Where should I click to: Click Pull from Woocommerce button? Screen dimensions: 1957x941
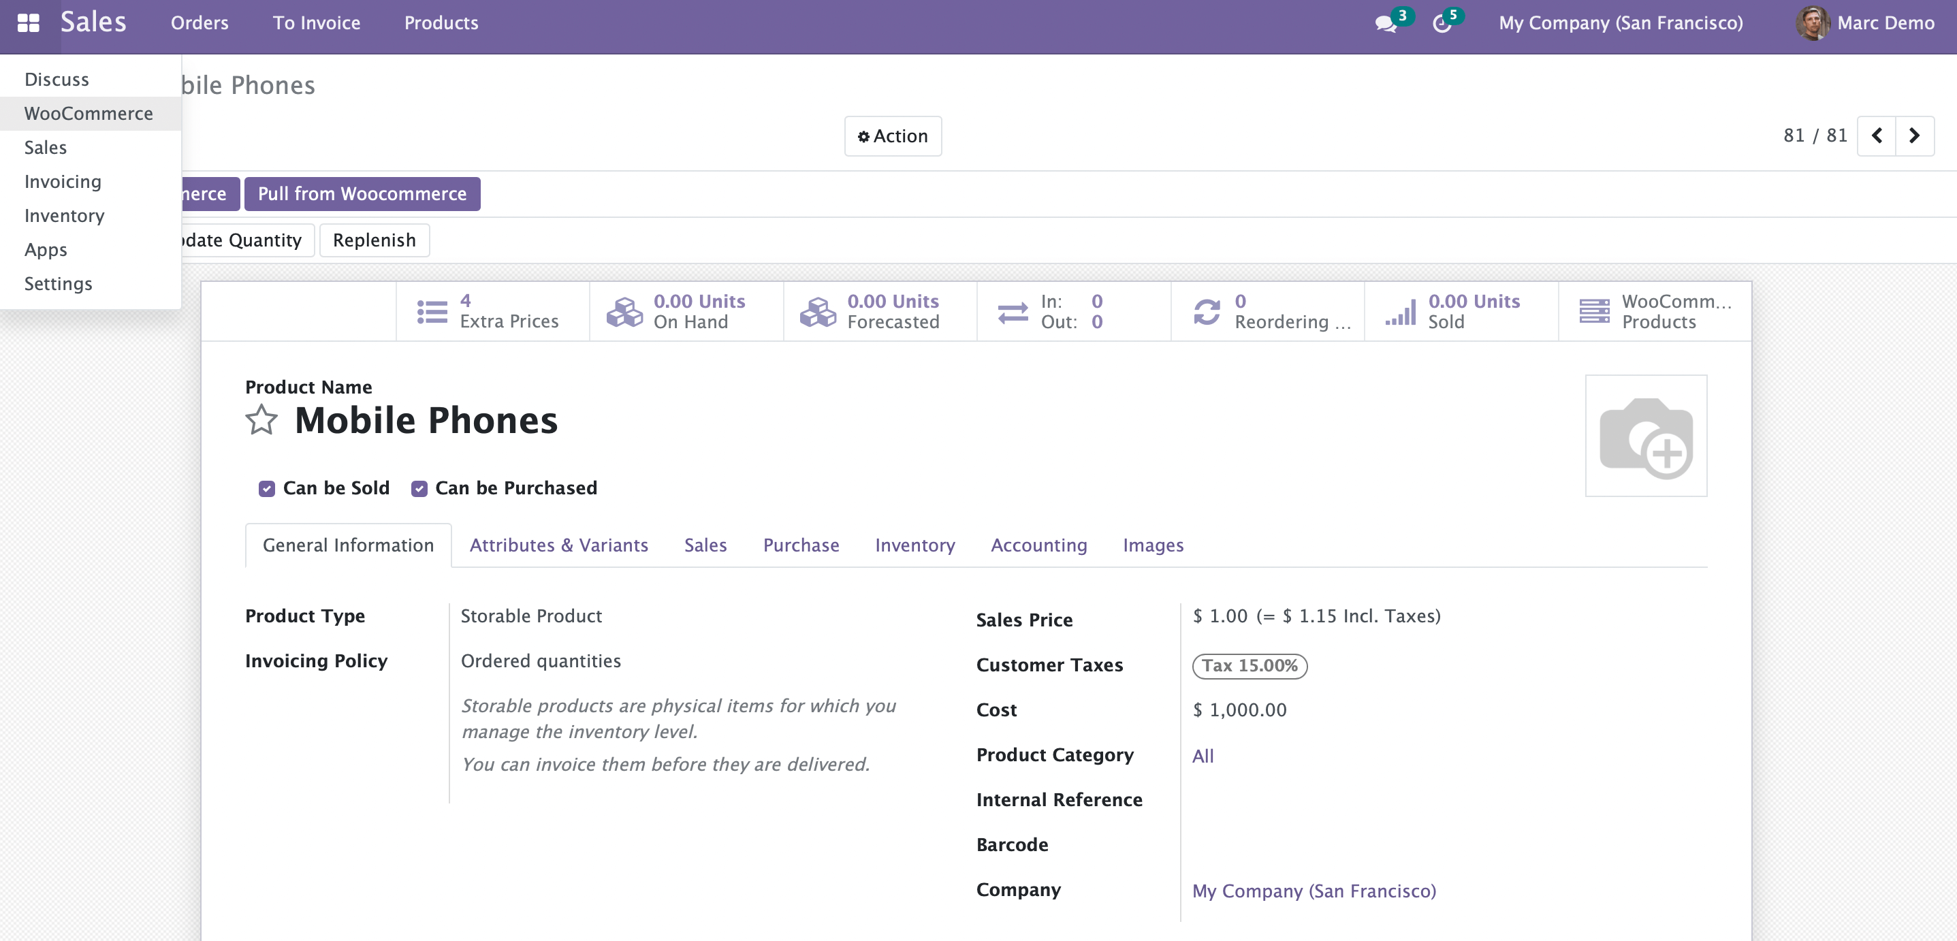point(362,193)
